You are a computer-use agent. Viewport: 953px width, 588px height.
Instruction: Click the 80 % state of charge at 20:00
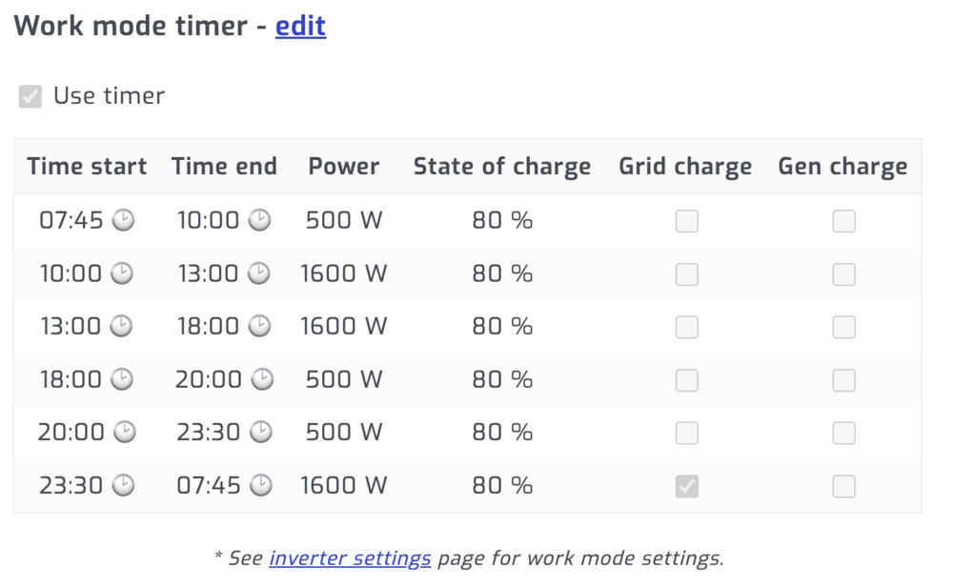[501, 433]
